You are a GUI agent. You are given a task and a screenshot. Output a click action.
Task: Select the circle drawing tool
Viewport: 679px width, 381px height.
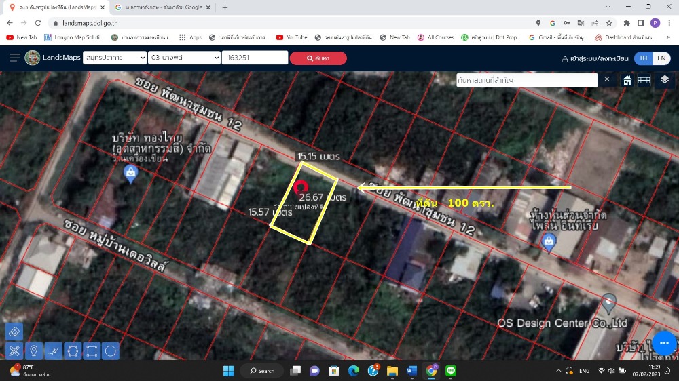(x=111, y=350)
